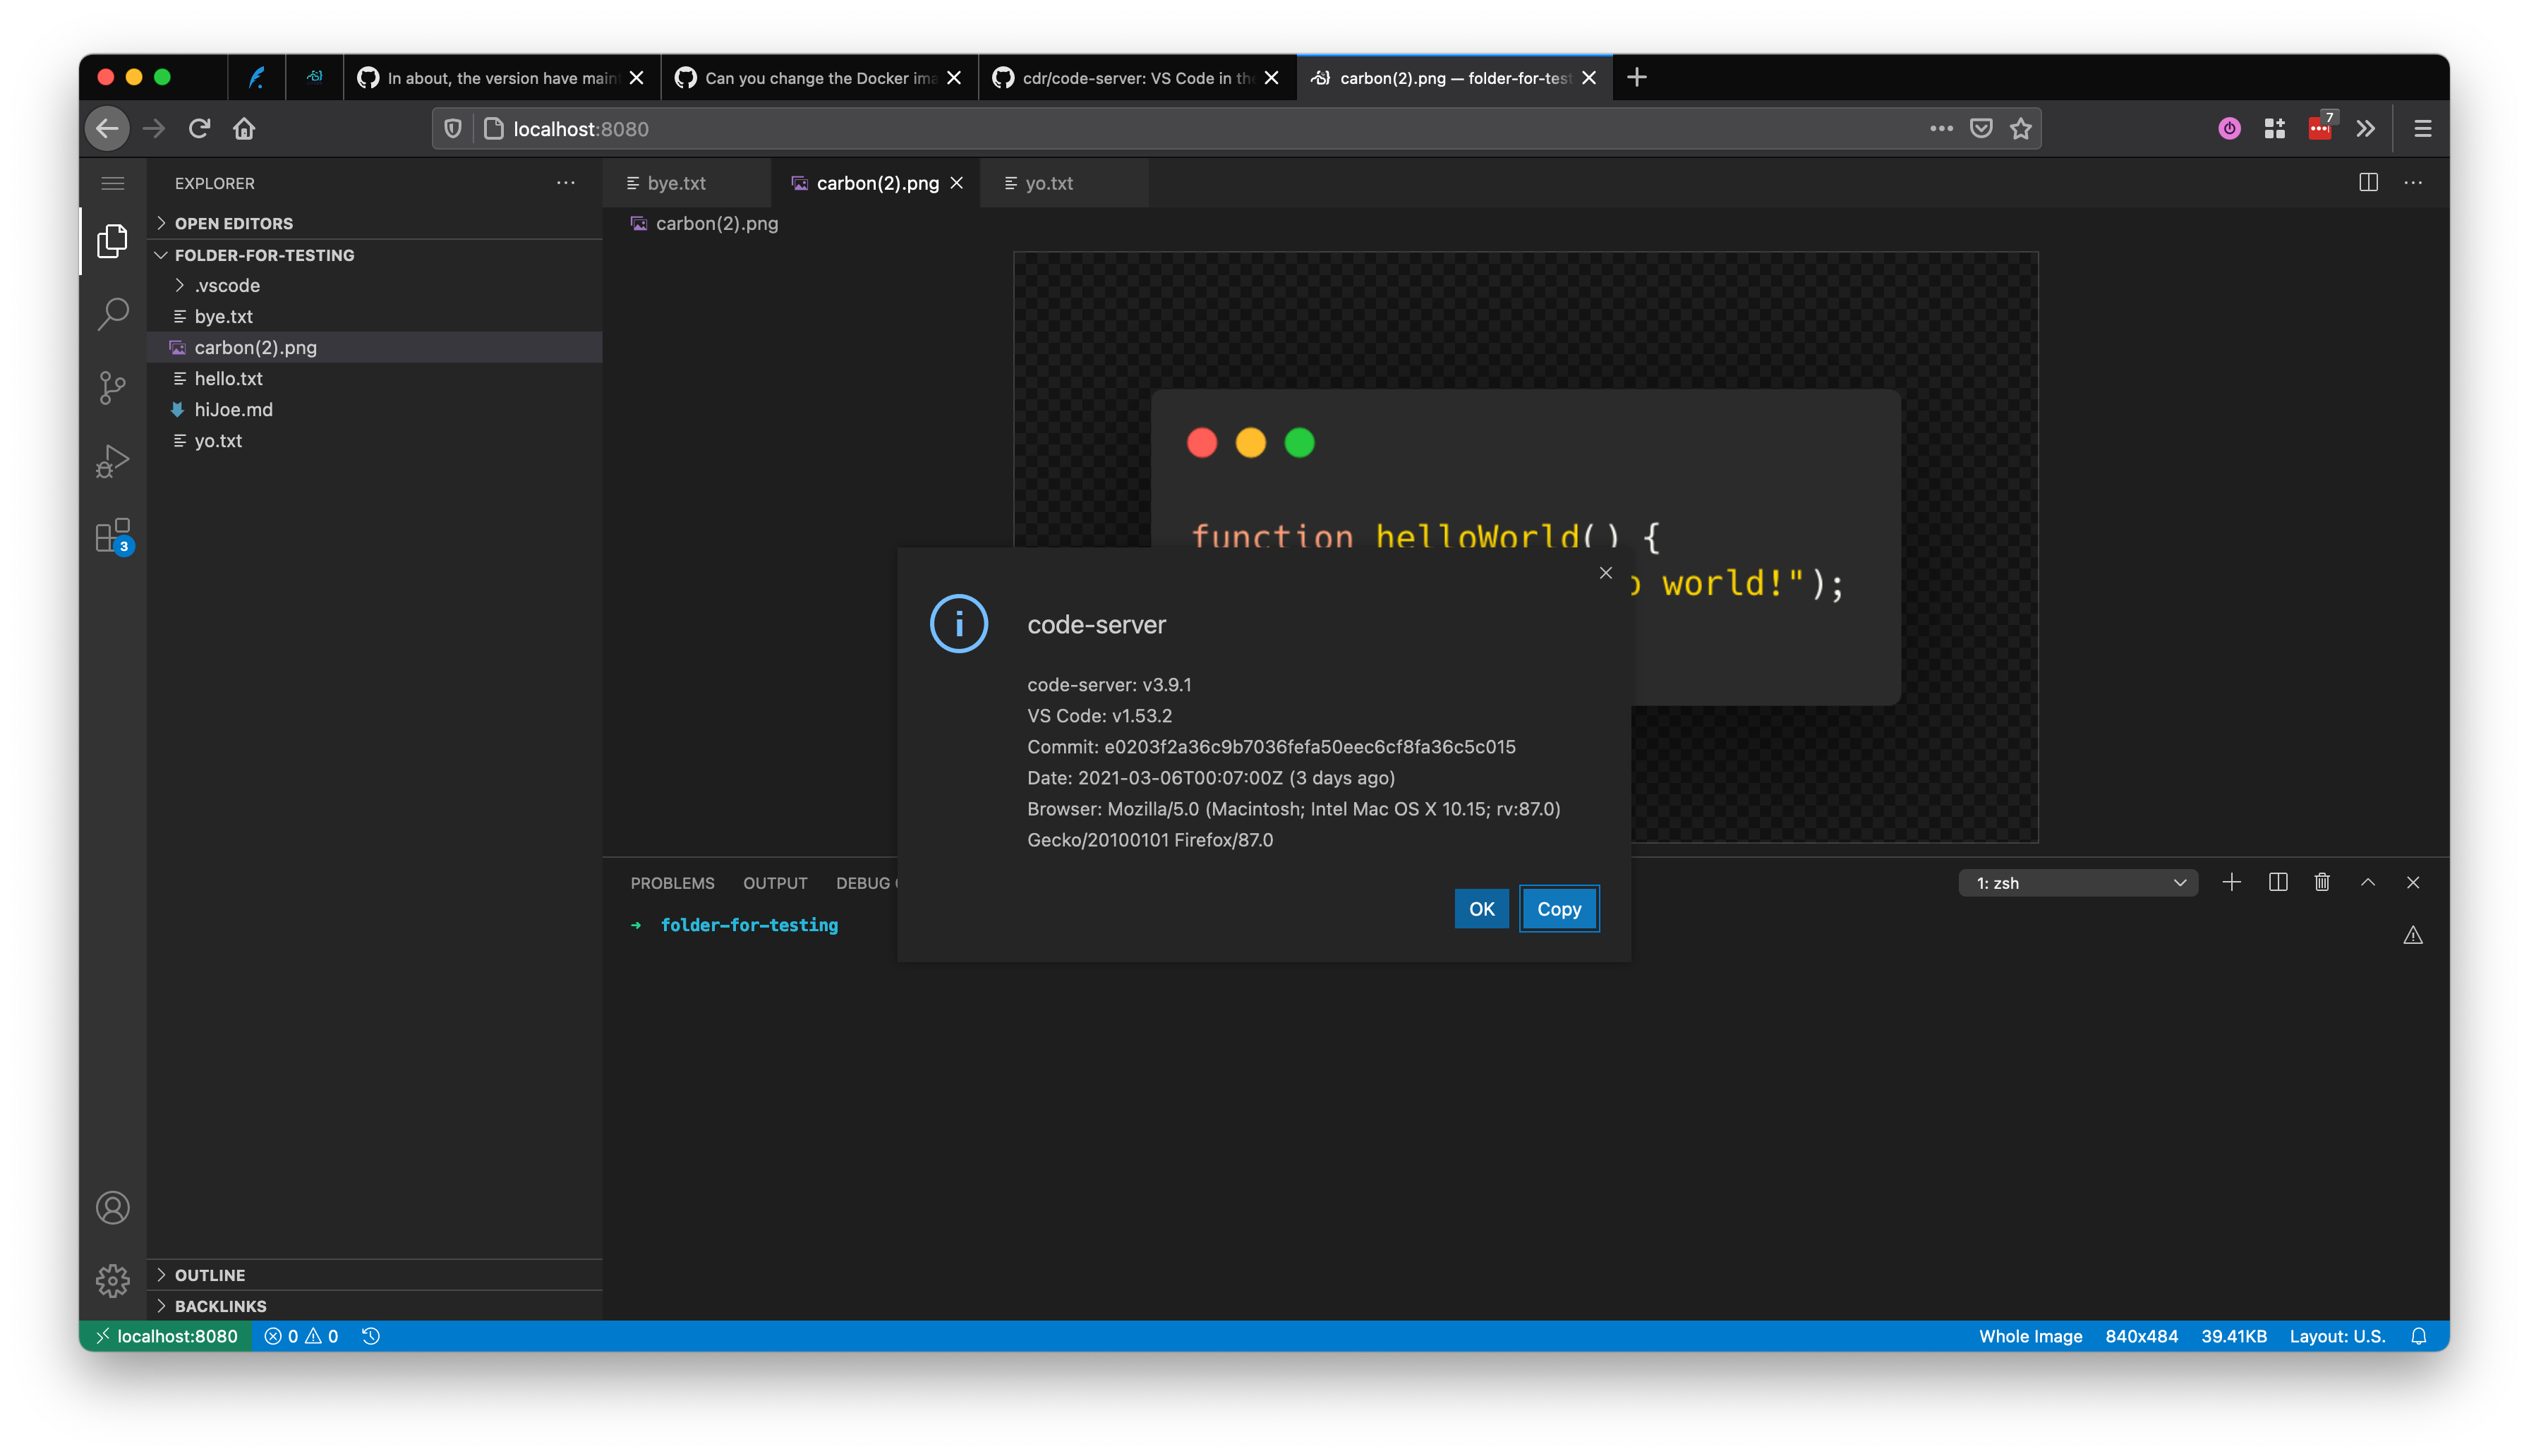Expand the OUTLINE section
Viewport: 2529px width, 1456px height.
point(210,1274)
